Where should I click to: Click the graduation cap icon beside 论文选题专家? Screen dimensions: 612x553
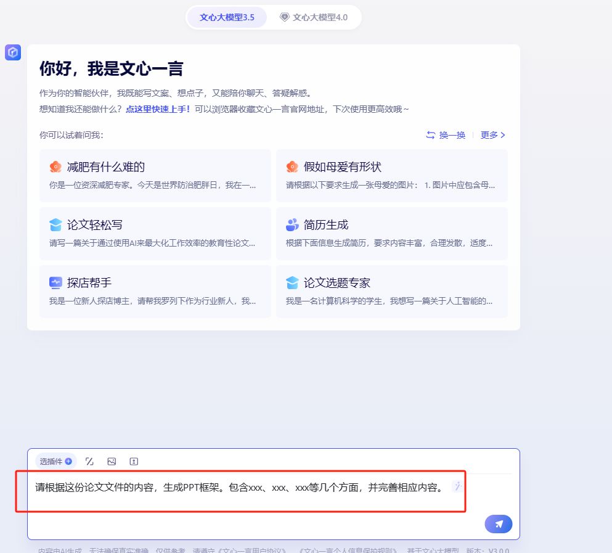click(x=292, y=282)
